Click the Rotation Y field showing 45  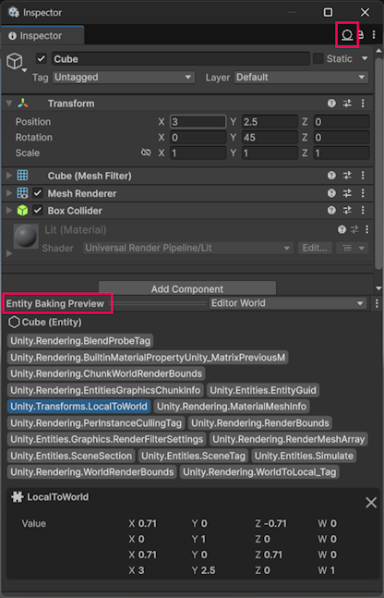pyautogui.click(x=270, y=138)
